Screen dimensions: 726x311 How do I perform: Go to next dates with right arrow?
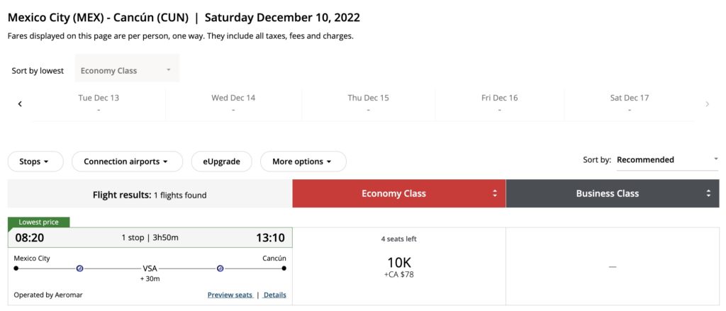707,104
